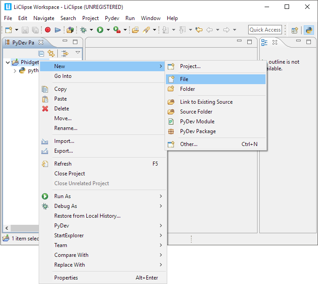Close the PyDev Package Explorer tab
The width and height of the screenshot is (318, 284).
pyautogui.click(x=41, y=42)
